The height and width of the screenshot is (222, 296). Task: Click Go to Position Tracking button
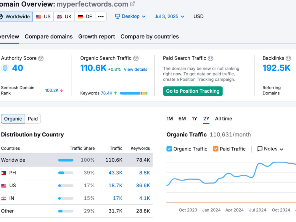[193, 91]
